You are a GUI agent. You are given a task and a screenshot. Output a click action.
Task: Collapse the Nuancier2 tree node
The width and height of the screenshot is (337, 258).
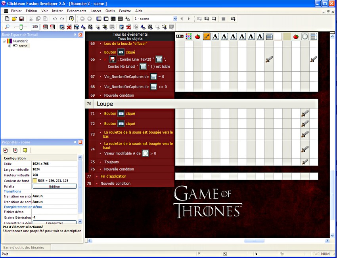pos(4,41)
